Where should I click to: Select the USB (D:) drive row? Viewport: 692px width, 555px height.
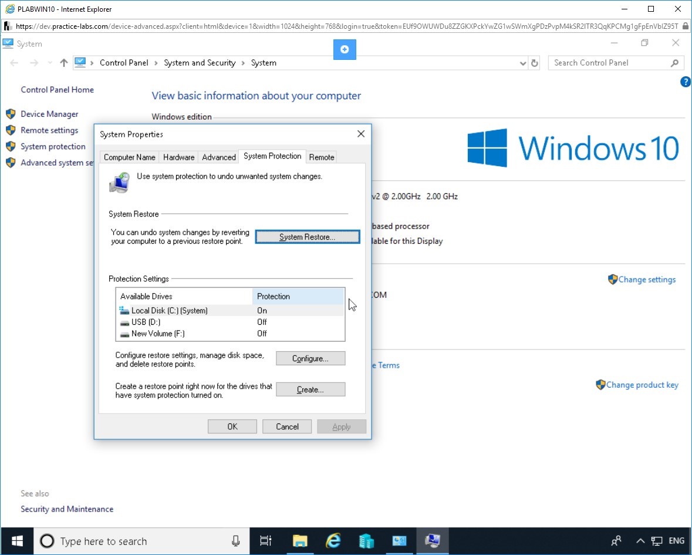tap(230, 322)
